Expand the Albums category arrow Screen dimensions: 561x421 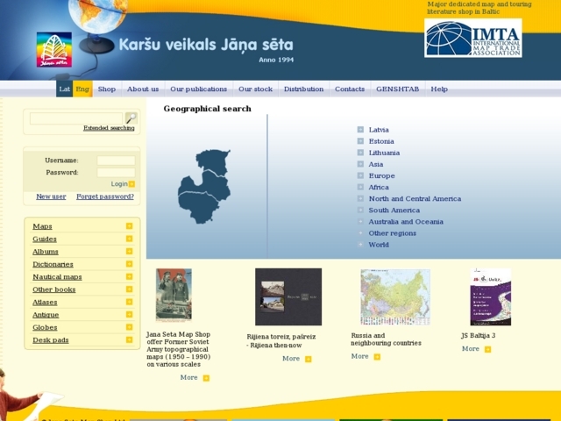coord(129,252)
